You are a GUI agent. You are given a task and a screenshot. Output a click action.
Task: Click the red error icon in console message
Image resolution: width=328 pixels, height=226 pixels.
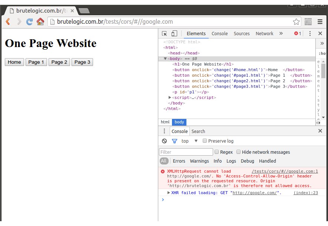(163, 172)
